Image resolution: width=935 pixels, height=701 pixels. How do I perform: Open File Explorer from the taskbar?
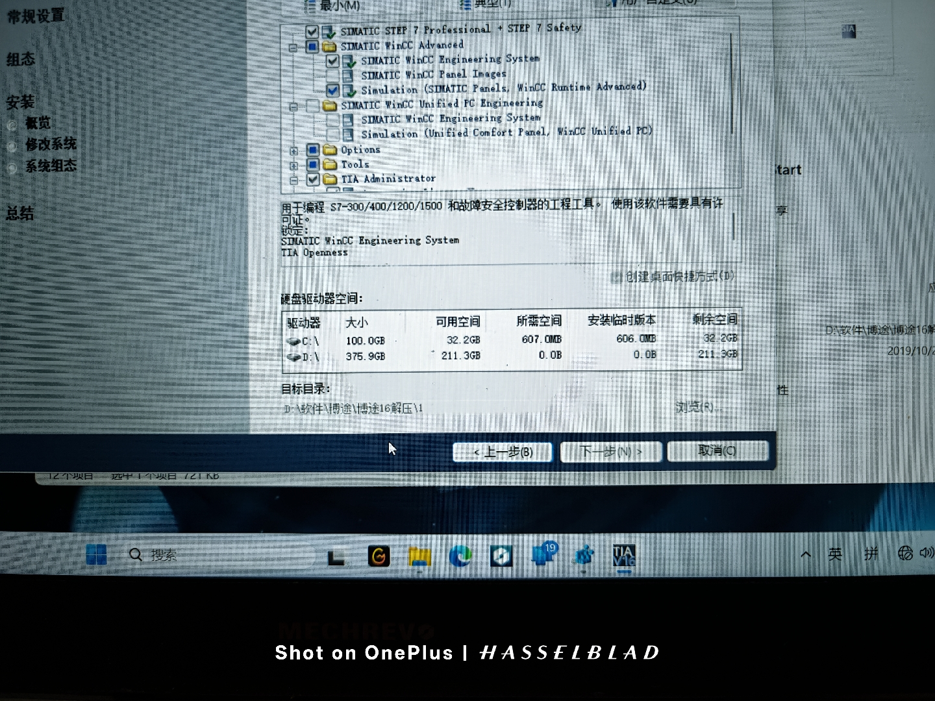pos(419,556)
